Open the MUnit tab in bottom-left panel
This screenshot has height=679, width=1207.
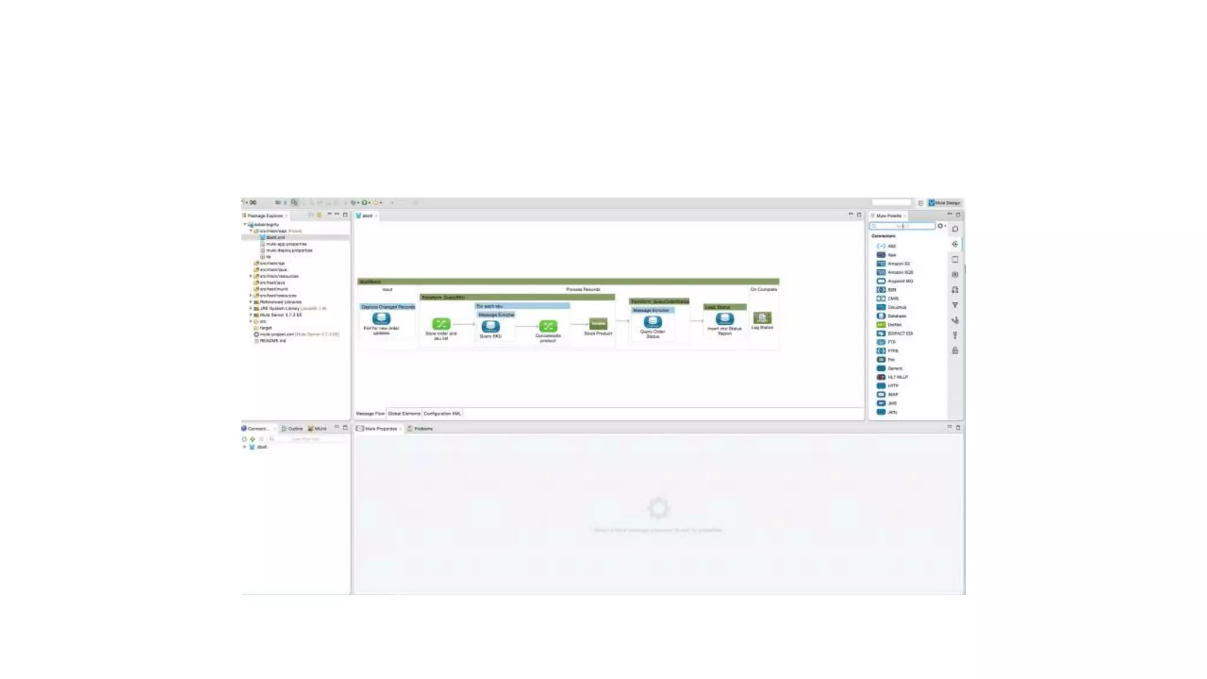(318, 429)
